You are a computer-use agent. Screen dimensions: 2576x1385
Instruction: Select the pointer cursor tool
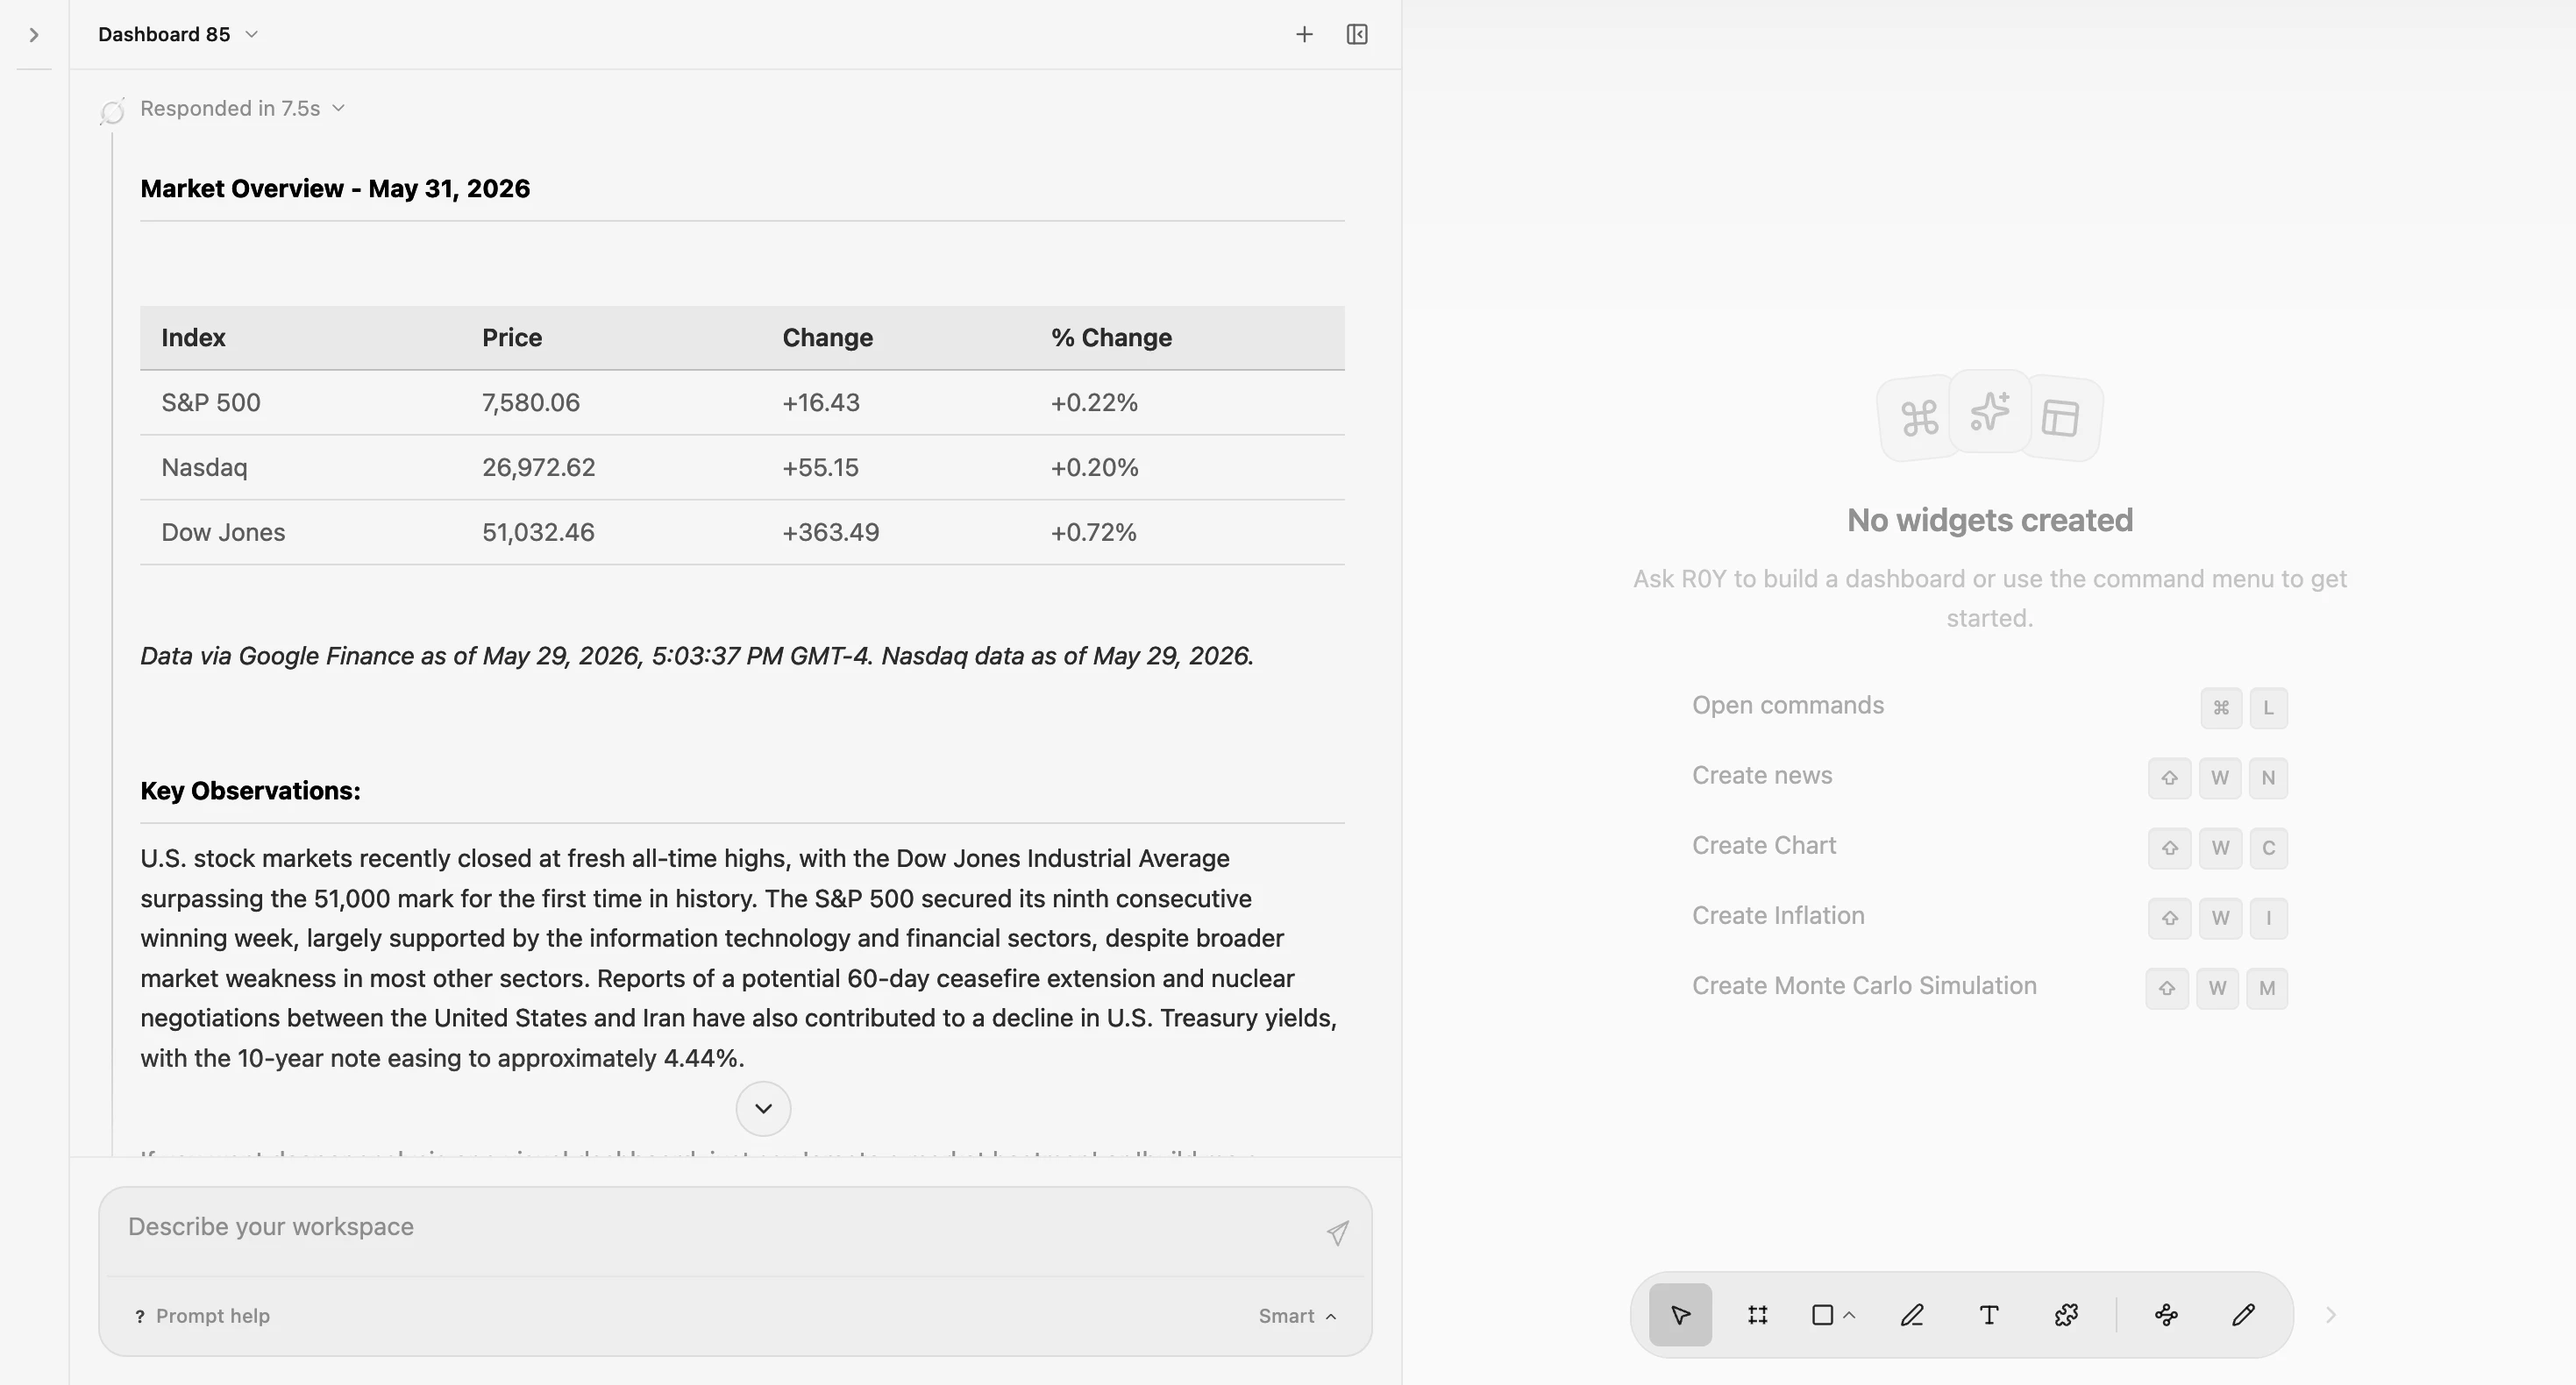(1680, 1315)
